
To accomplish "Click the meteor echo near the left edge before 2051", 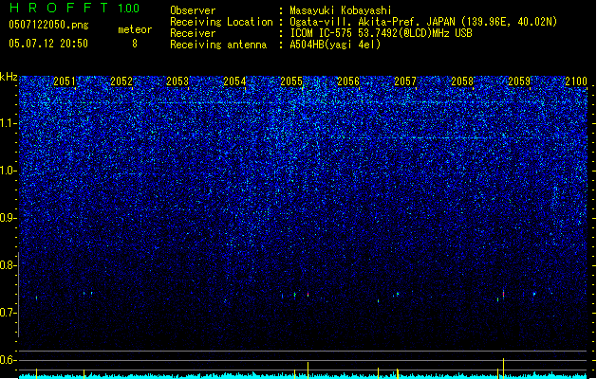I will click(x=37, y=298).
